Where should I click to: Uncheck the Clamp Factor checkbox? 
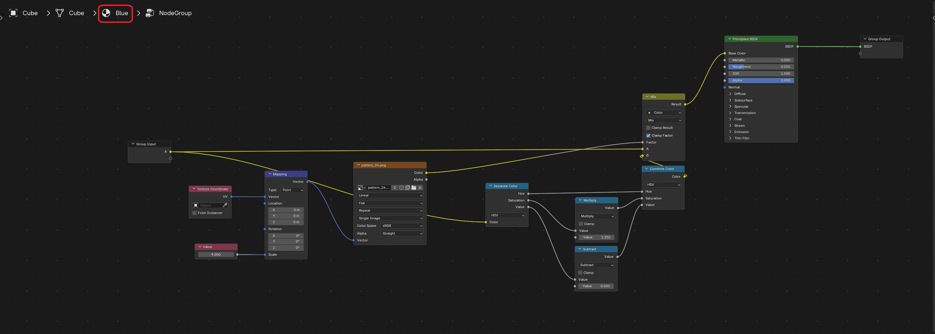pyautogui.click(x=648, y=135)
